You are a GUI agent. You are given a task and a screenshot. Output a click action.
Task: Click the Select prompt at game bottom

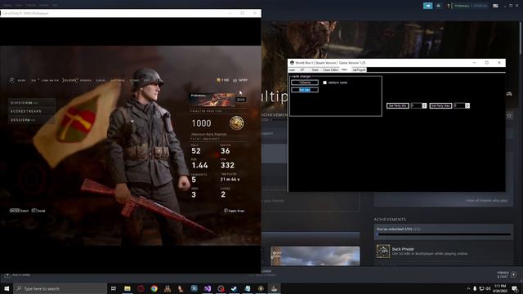pos(19,211)
